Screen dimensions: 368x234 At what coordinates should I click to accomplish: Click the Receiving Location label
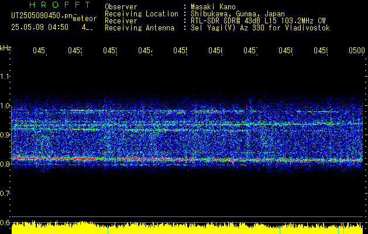(142, 14)
